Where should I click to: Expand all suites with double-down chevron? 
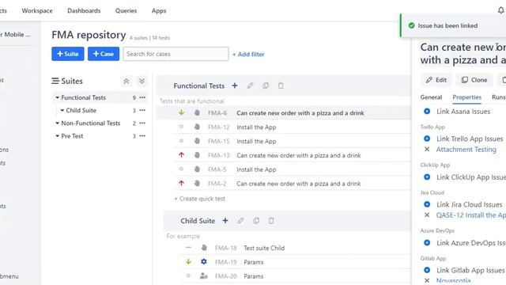[x=142, y=81]
